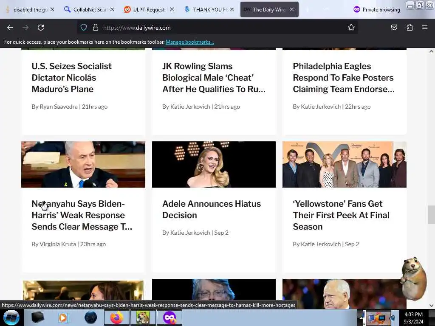Open the dark globe taskbar icon
The image size is (435, 326).
tap(90, 318)
